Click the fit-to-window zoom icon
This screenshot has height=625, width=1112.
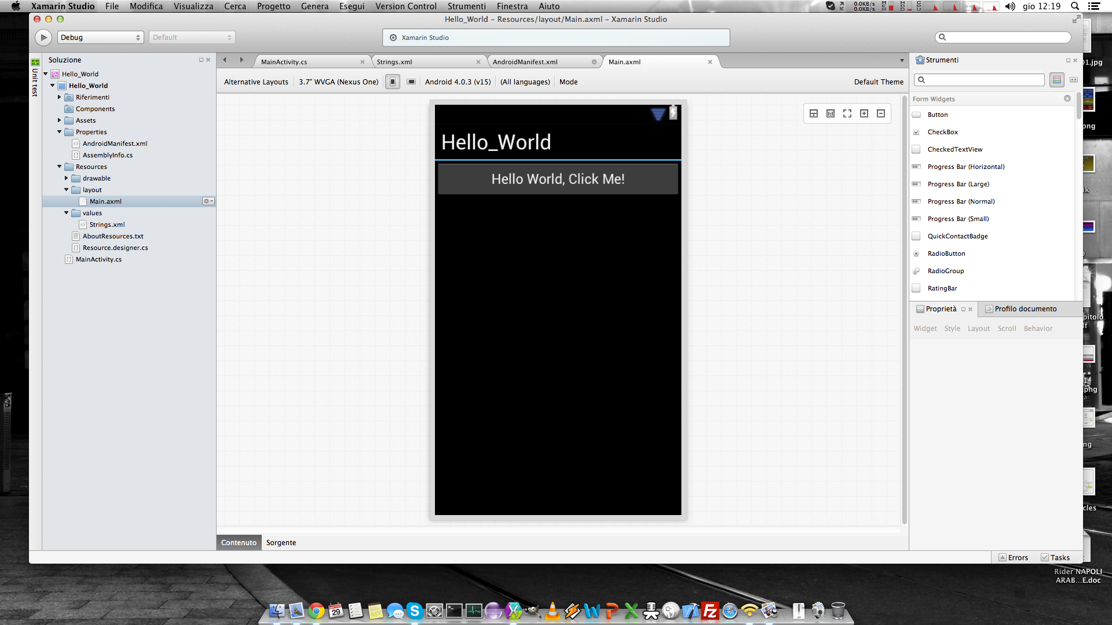point(847,113)
